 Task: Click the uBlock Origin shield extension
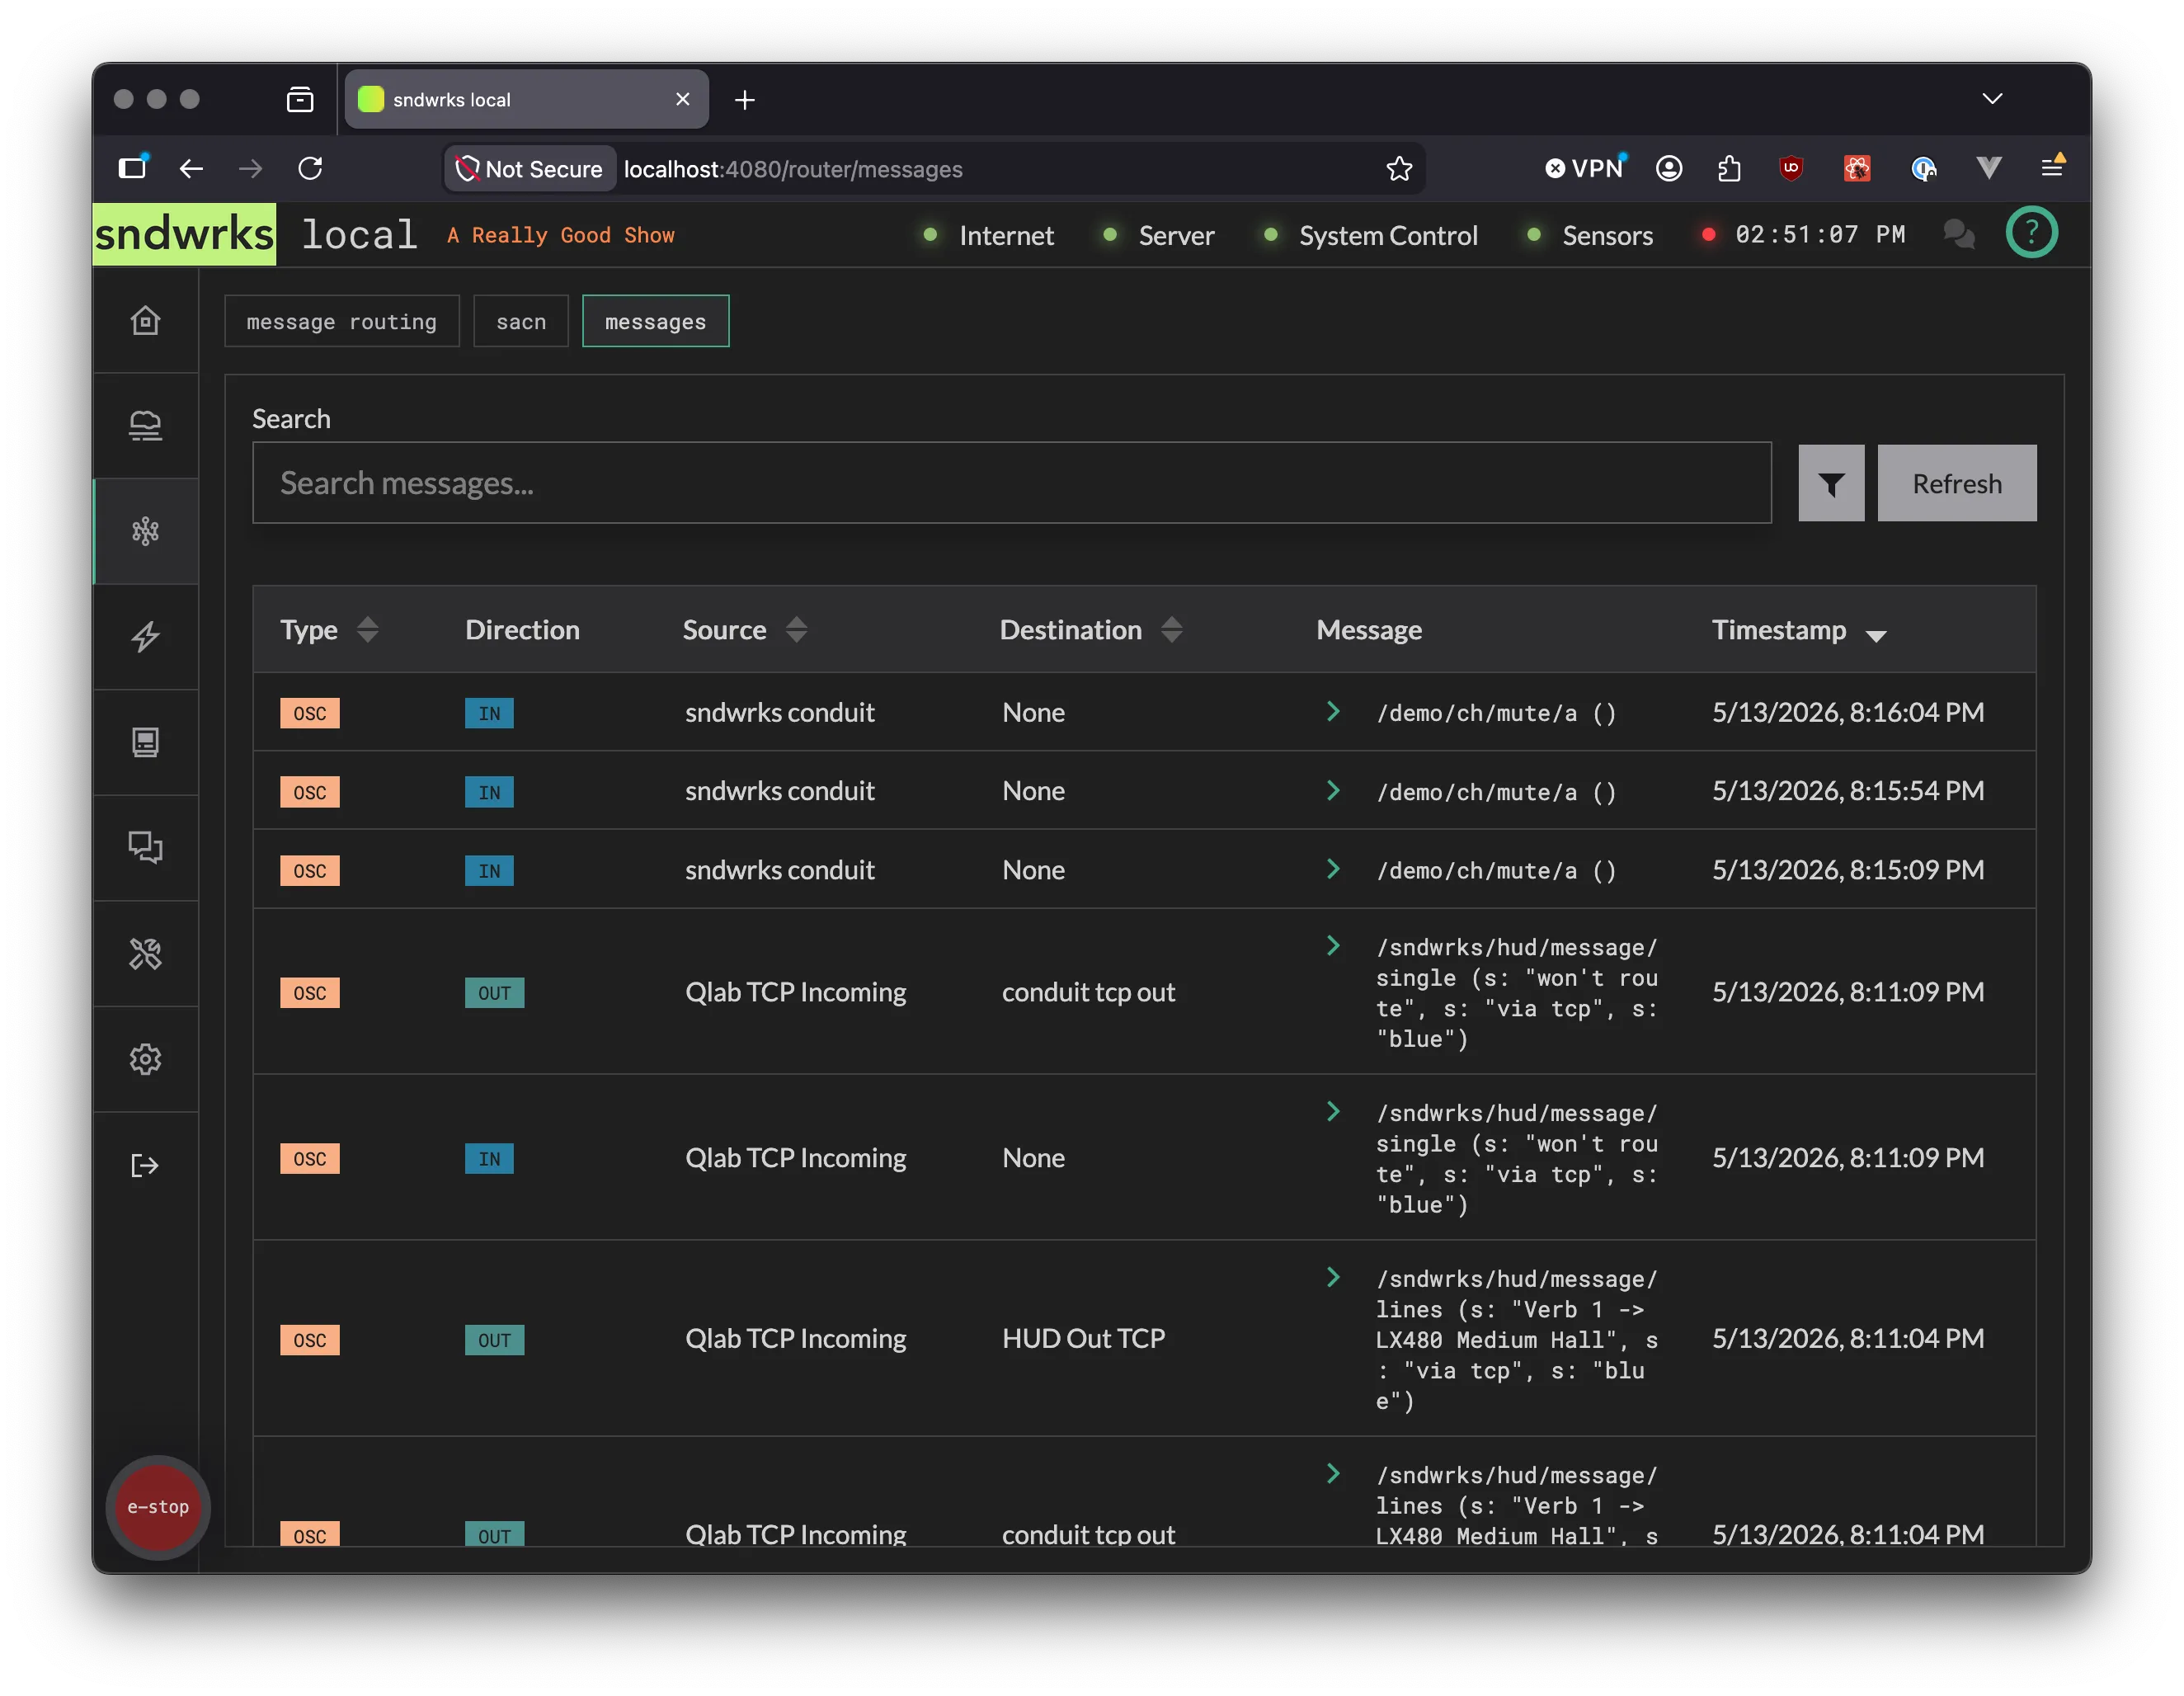[1791, 169]
